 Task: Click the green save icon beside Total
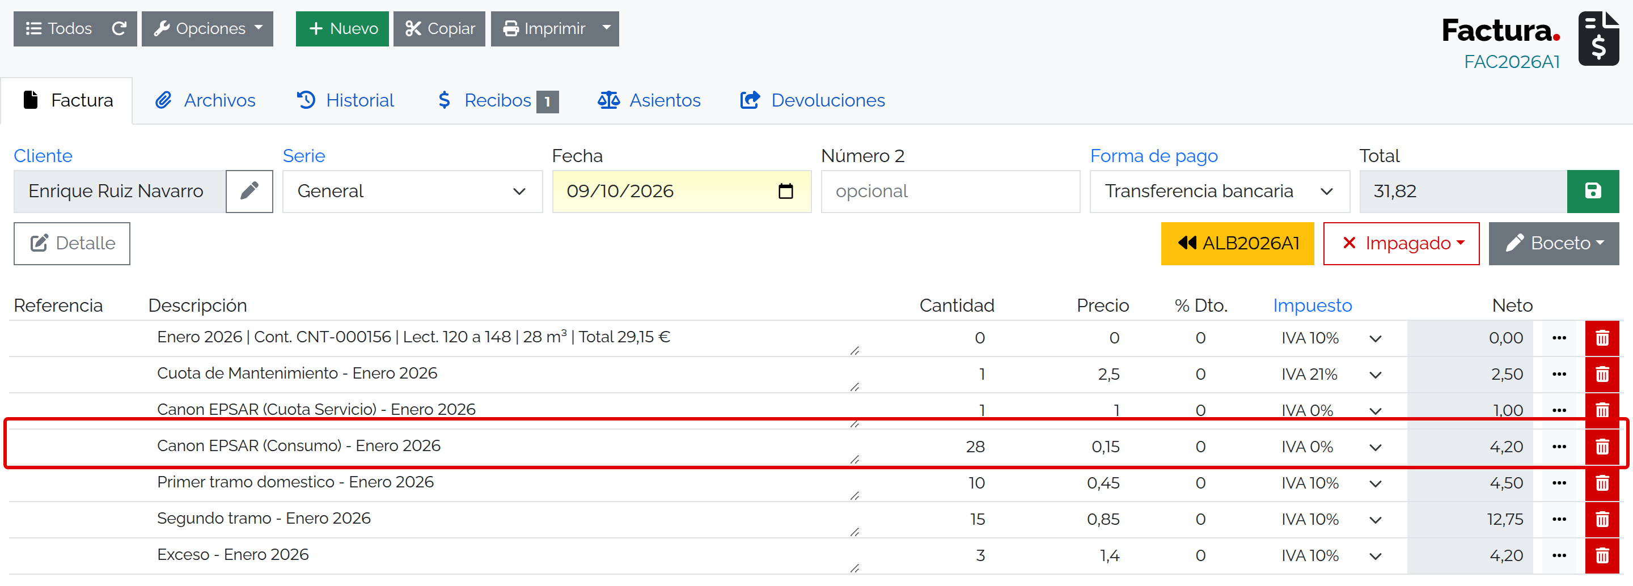point(1592,190)
